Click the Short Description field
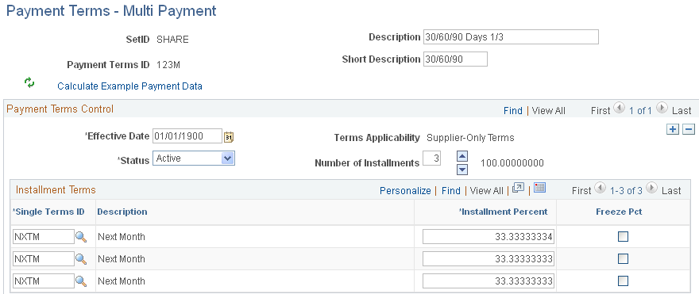 coord(455,59)
